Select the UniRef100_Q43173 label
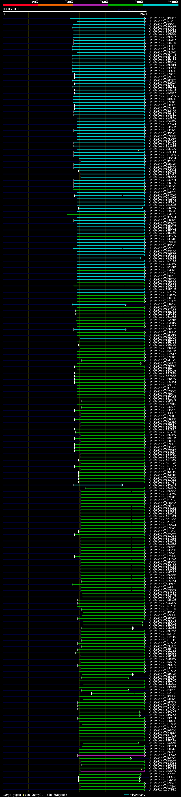 click(x=162, y=245)
